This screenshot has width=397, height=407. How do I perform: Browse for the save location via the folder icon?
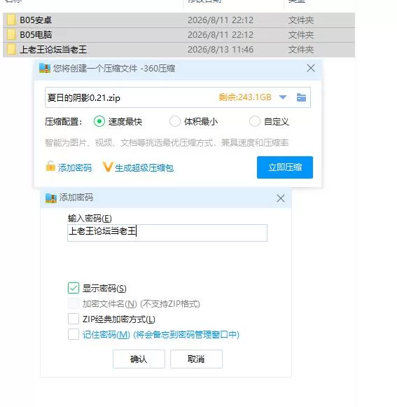[301, 97]
